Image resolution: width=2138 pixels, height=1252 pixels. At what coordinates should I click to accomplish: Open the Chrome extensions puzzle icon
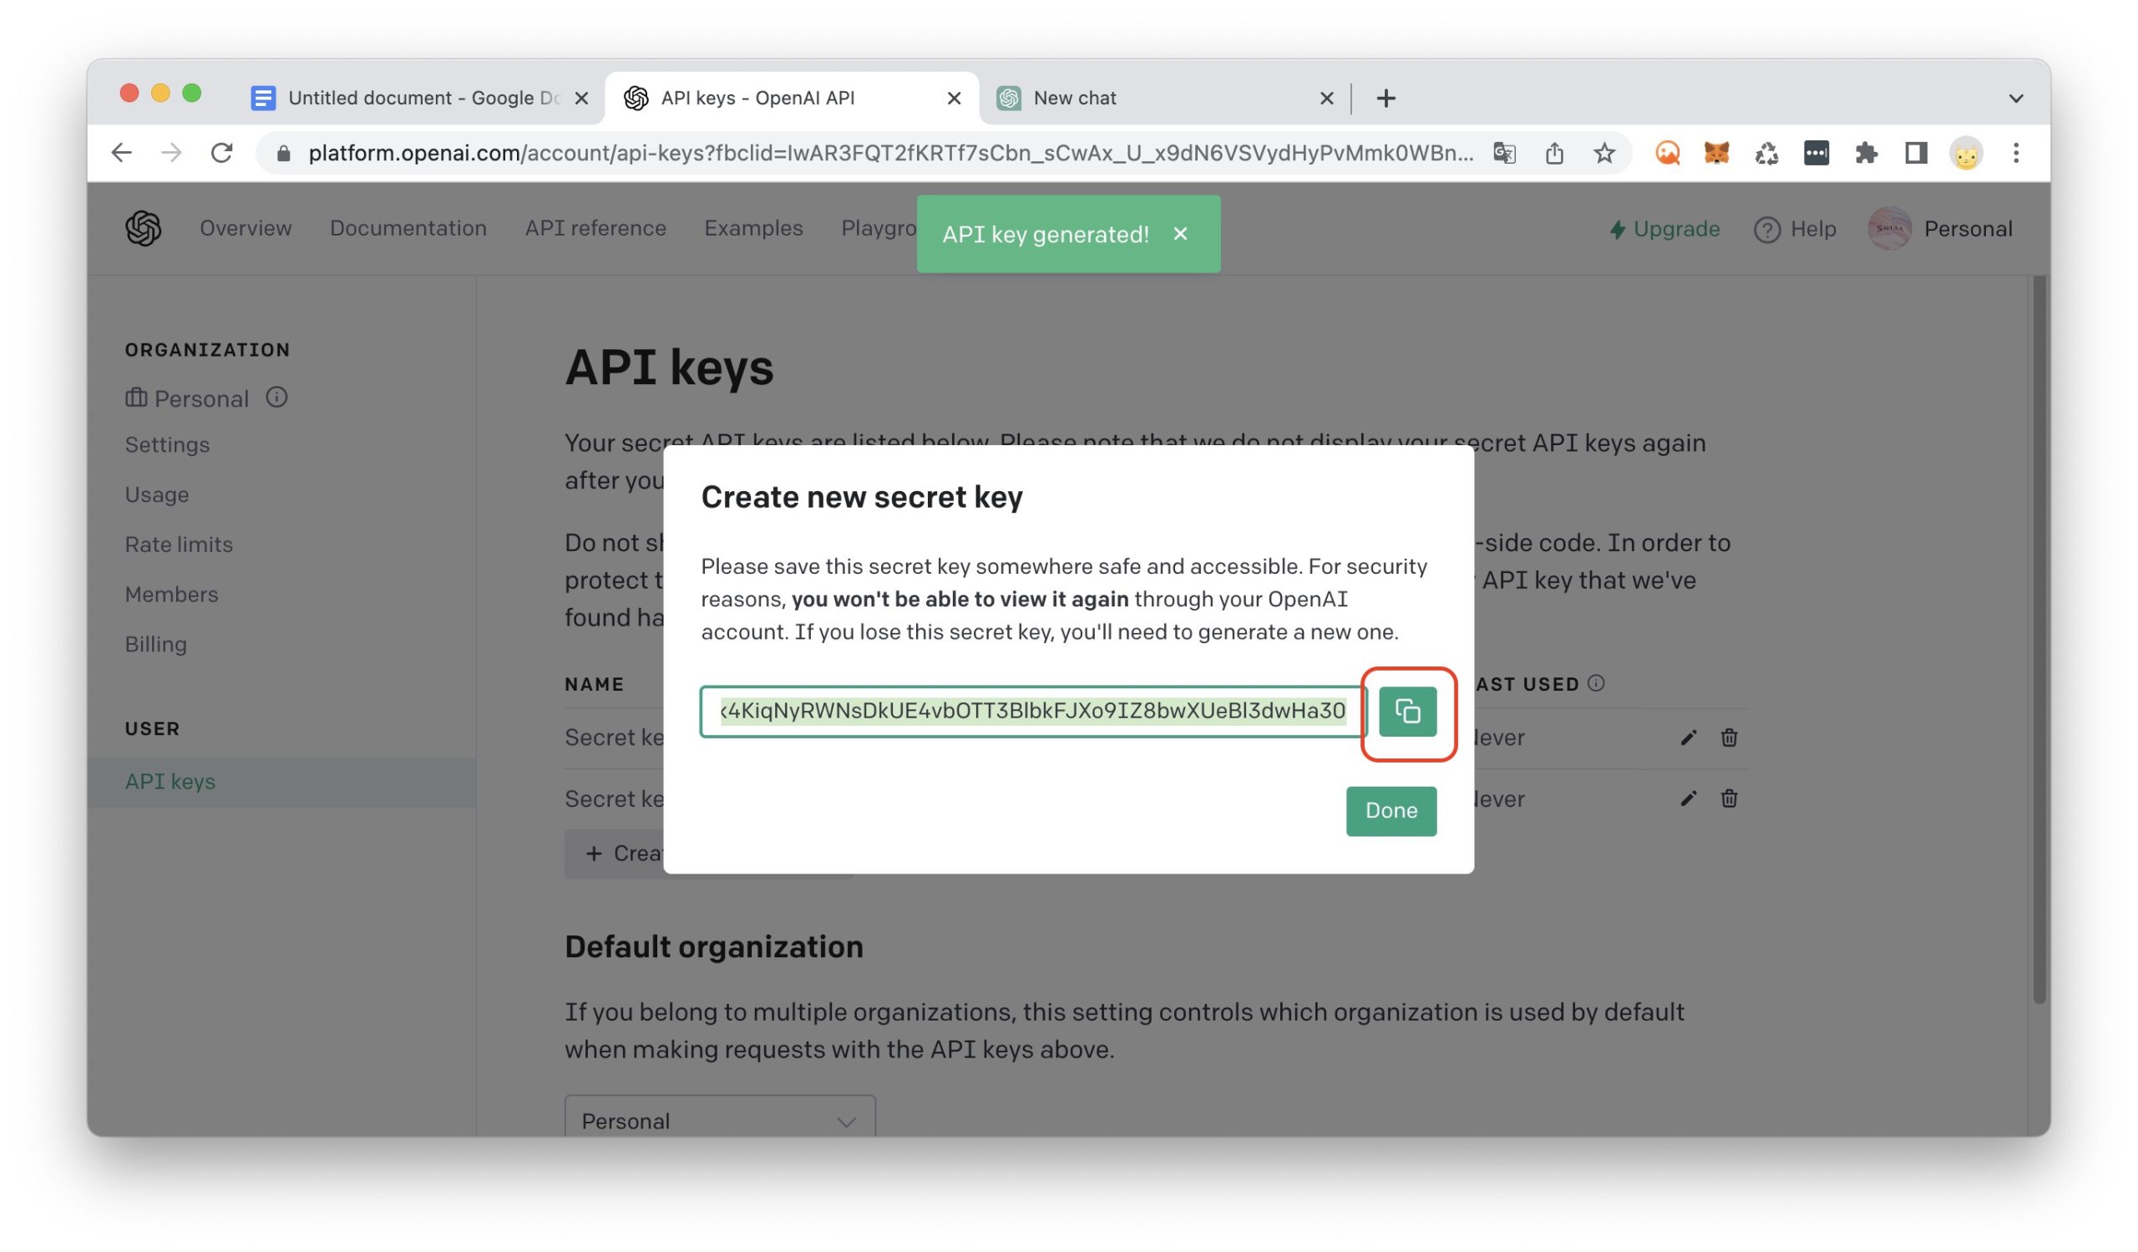(1866, 153)
